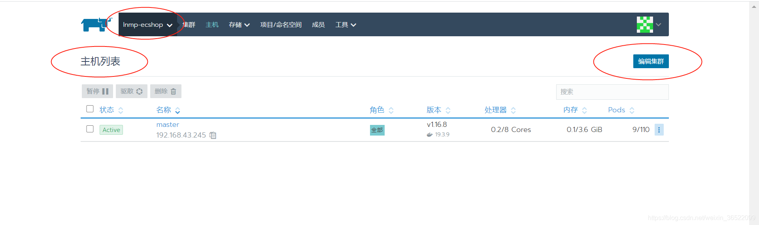This screenshot has height=225, width=759.
Task: Sort by 名称 column
Action: (x=168, y=110)
